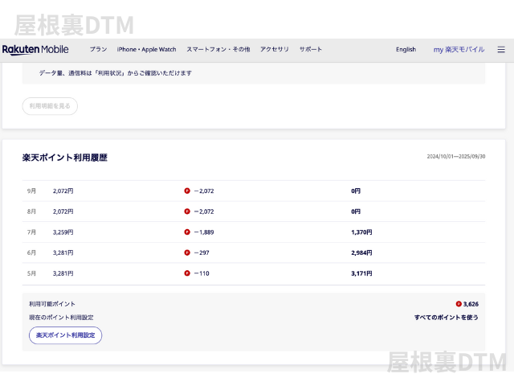Switch the site language to English
514x386 pixels.
coord(406,50)
